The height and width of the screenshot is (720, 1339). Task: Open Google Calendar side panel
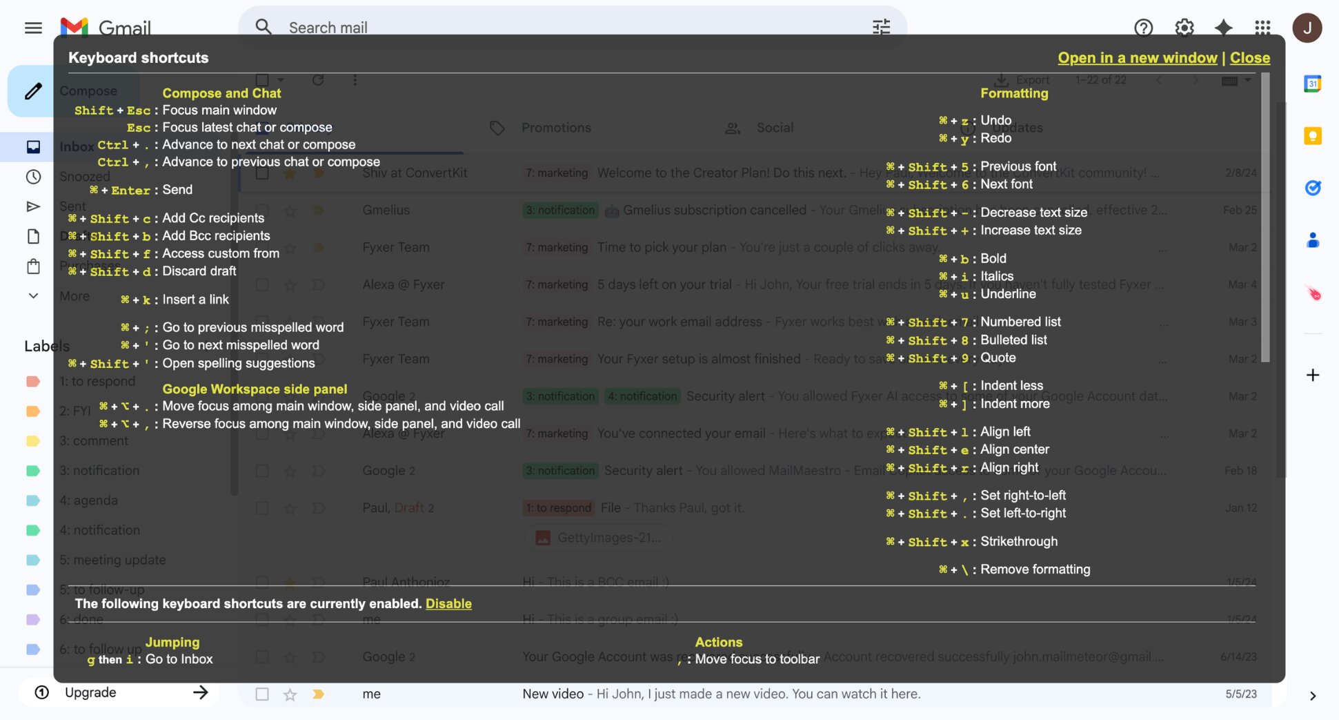1313,84
